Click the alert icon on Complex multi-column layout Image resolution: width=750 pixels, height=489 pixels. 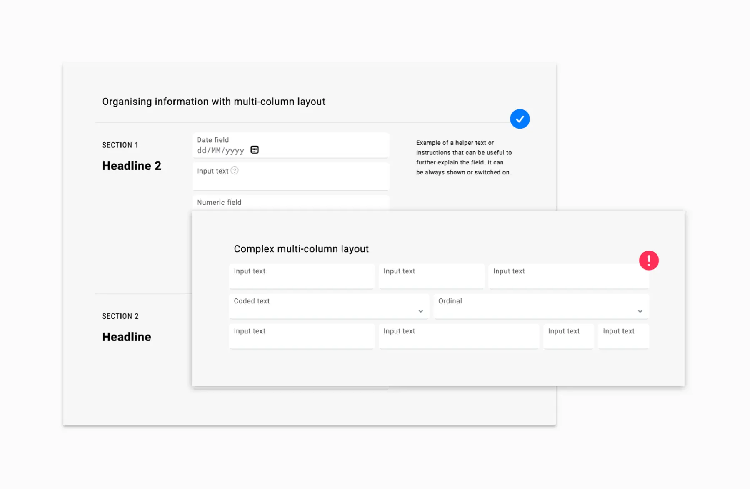click(649, 260)
